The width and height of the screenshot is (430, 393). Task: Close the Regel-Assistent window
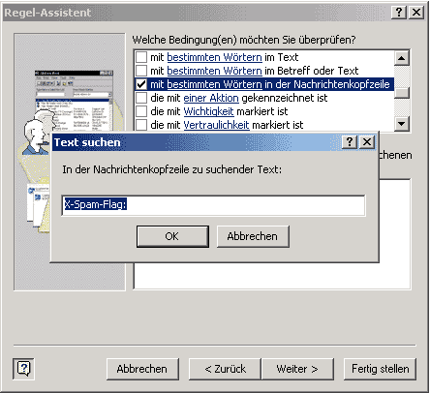pyautogui.click(x=416, y=13)
